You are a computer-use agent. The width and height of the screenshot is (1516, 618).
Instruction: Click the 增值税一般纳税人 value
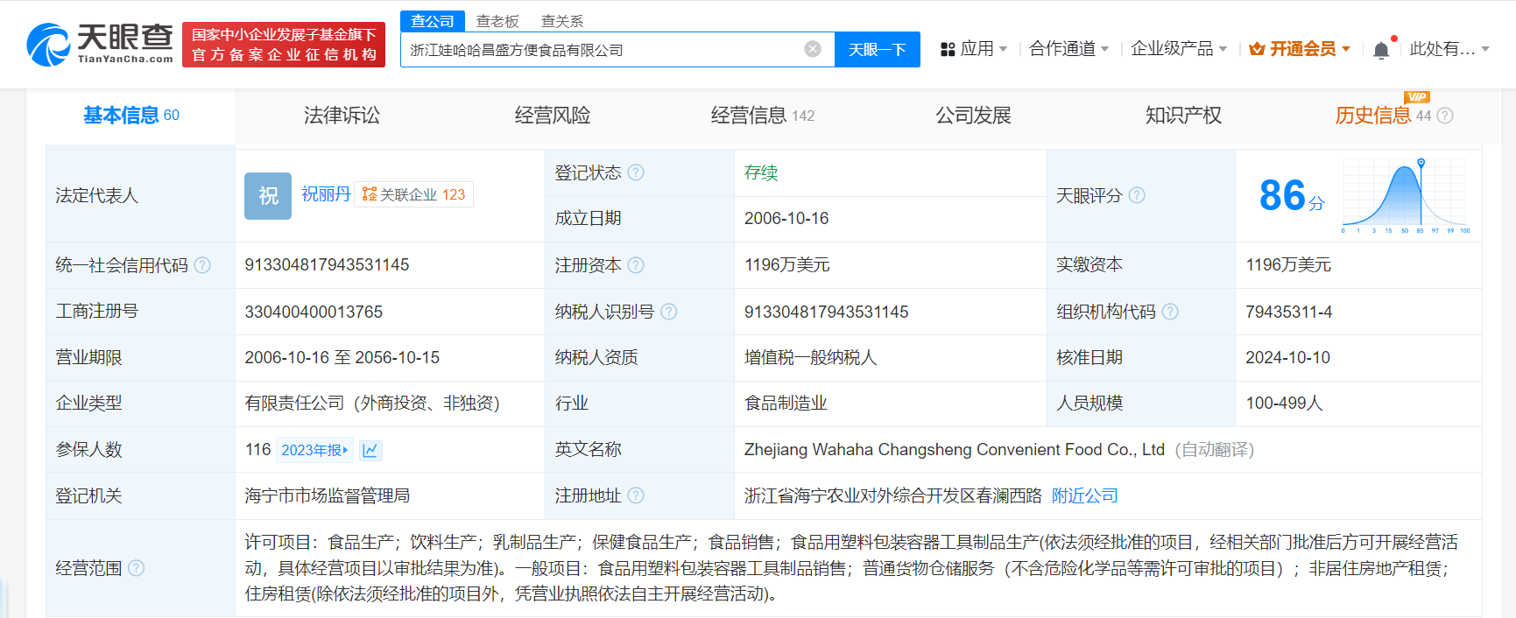pyautogui.click(x=810, y=357)
